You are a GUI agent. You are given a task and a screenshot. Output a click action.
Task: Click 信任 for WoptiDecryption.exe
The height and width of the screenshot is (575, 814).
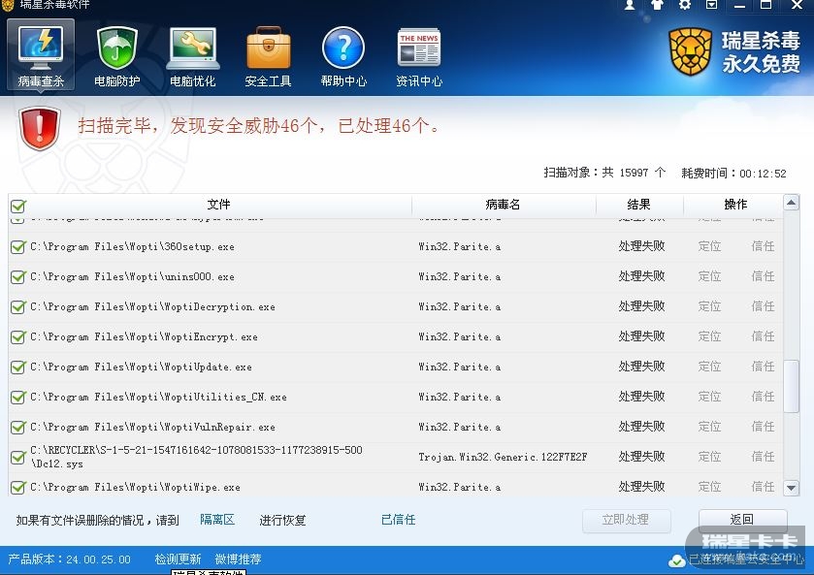coord(763,306)
